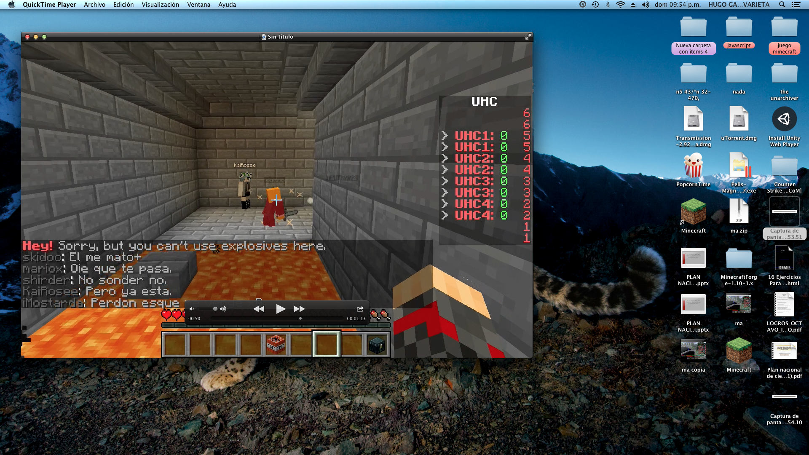This screenshot has height=455, width=809.
Task: Set volume using the volume slider knob
Action: (215, 309)
